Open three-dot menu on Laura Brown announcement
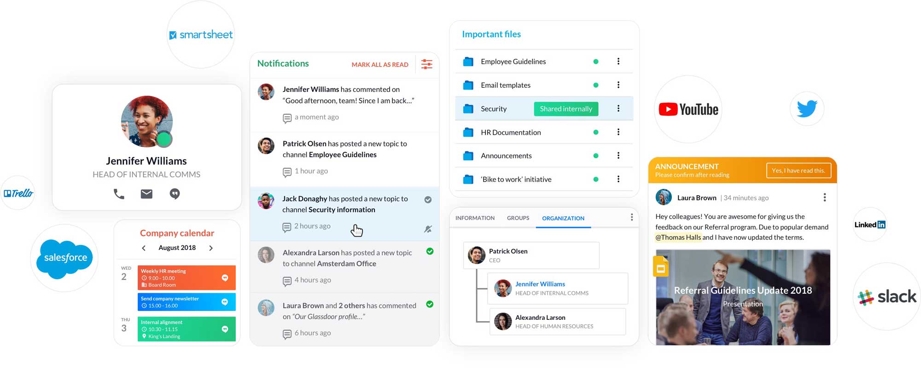This screenshot has height=369, width=921. pyautogui.click(x=824, y=198)
